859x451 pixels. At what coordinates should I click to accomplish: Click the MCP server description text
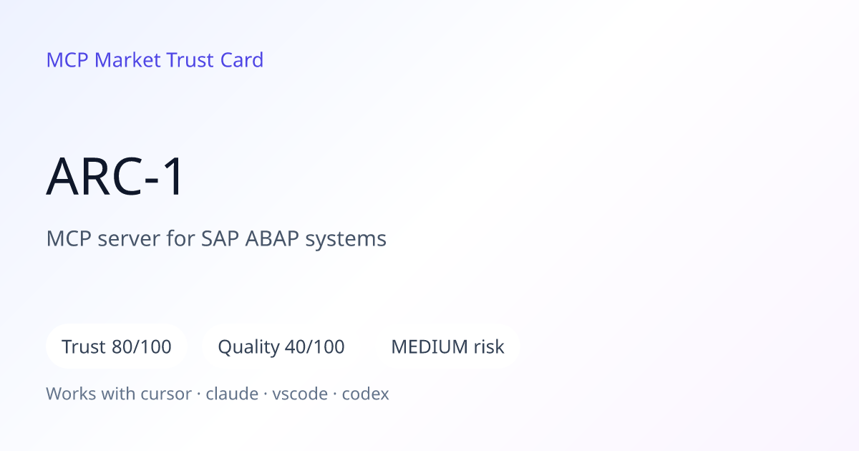click(216, 238)
